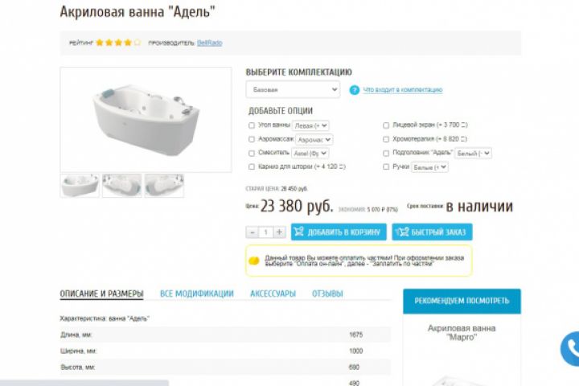579x386 pixels.
Task: Open the Отзывы tab
Action: pos(327,294)
